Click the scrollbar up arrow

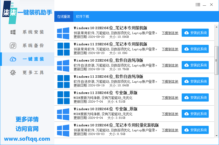[x=217, y=27]
